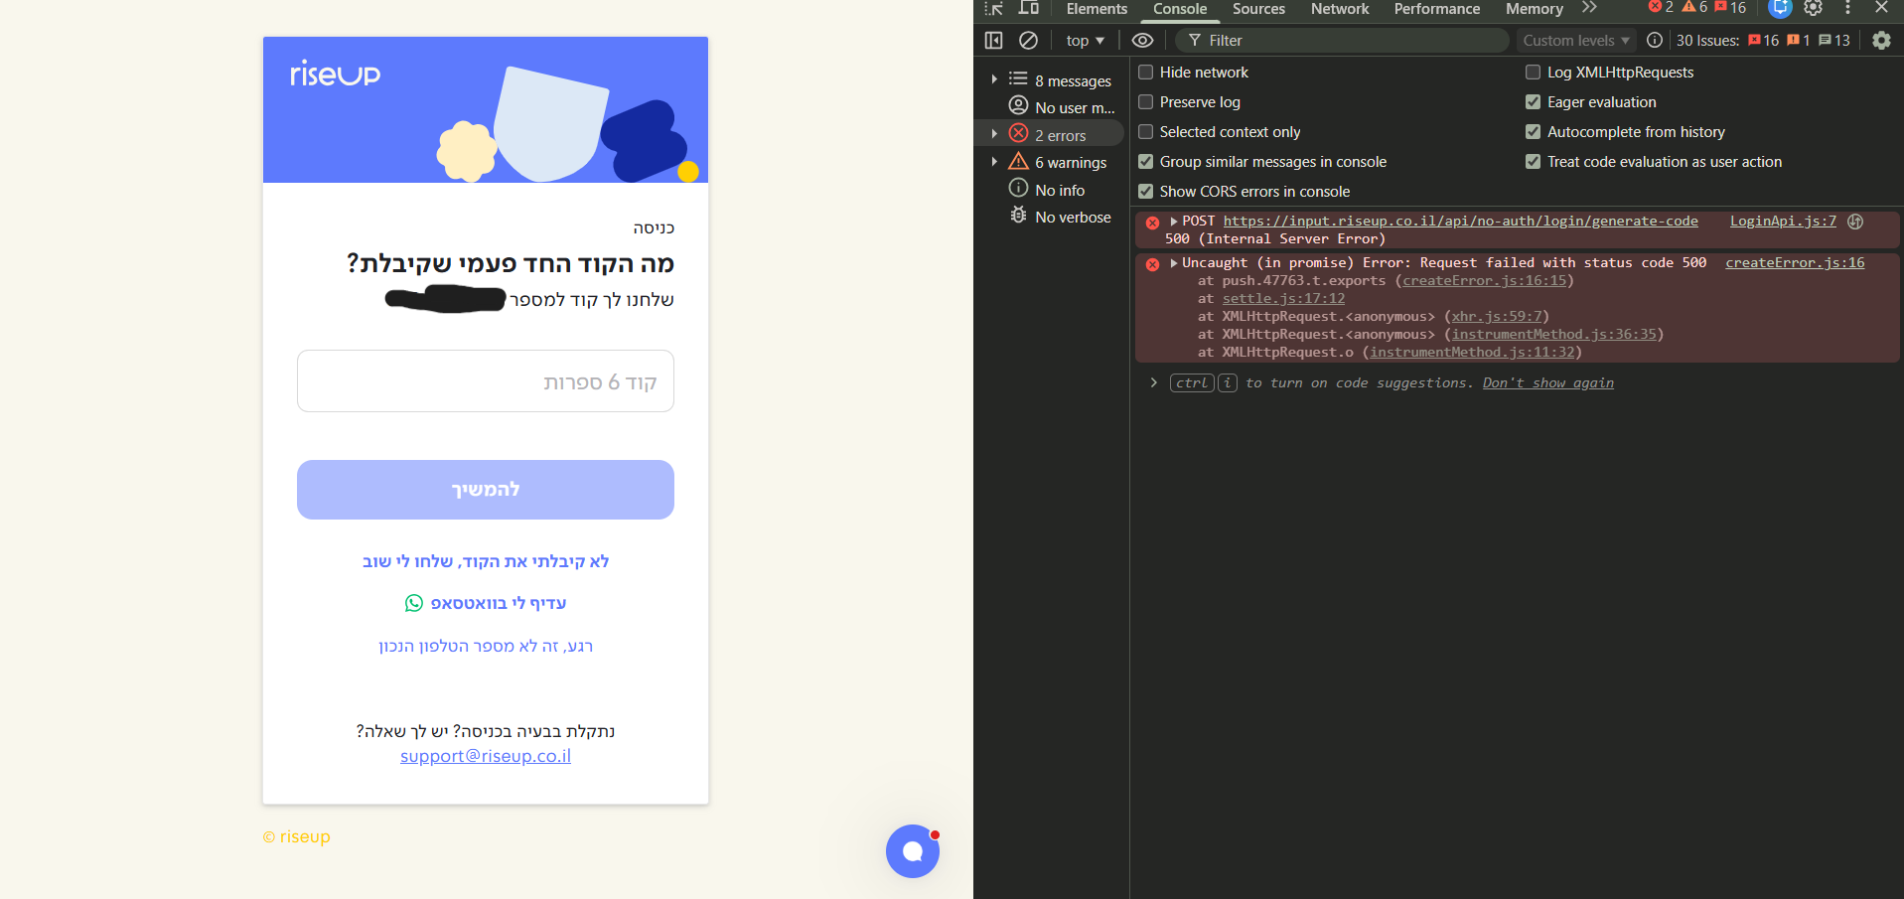Clear the console with the ban icon
This screenshot has width=1904, height=899.
coord(1029,41)
